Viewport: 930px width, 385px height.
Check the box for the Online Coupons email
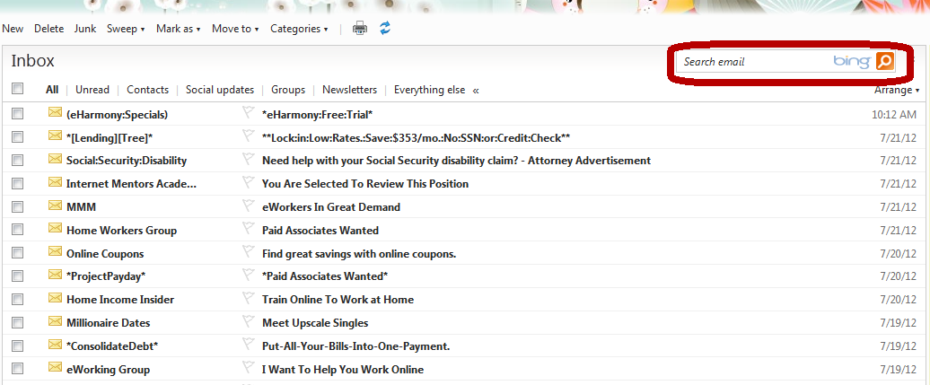pyautogui.click(x=17, y=253)
